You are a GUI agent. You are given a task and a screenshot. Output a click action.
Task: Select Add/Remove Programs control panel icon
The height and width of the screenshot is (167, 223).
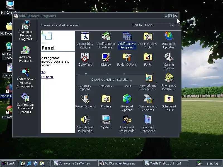click(x=127, y=40)
